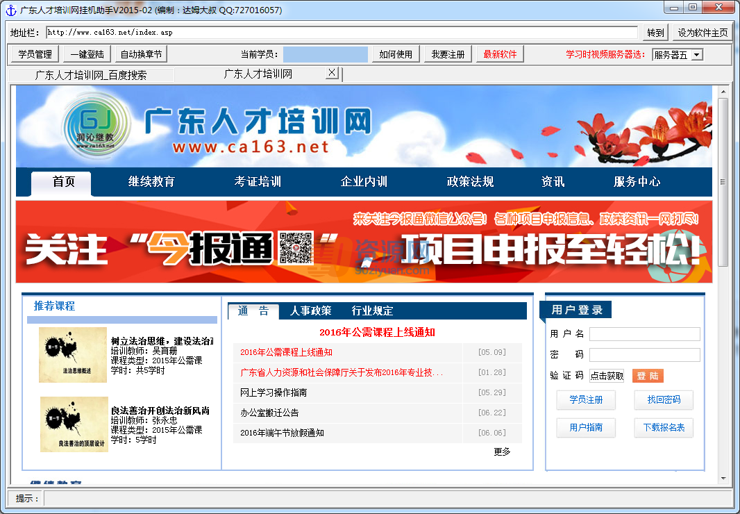Click scrollbar up arrow of web page
Viewport: 740px width, 514px height.
coord(723,92)
